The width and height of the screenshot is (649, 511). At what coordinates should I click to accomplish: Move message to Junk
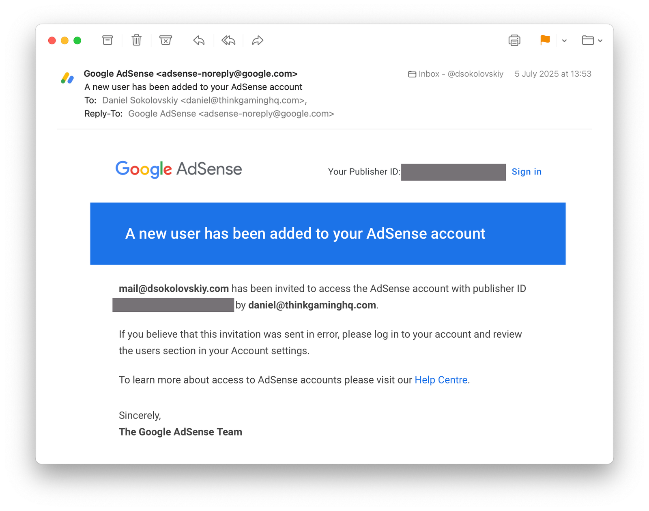point(165,40)
